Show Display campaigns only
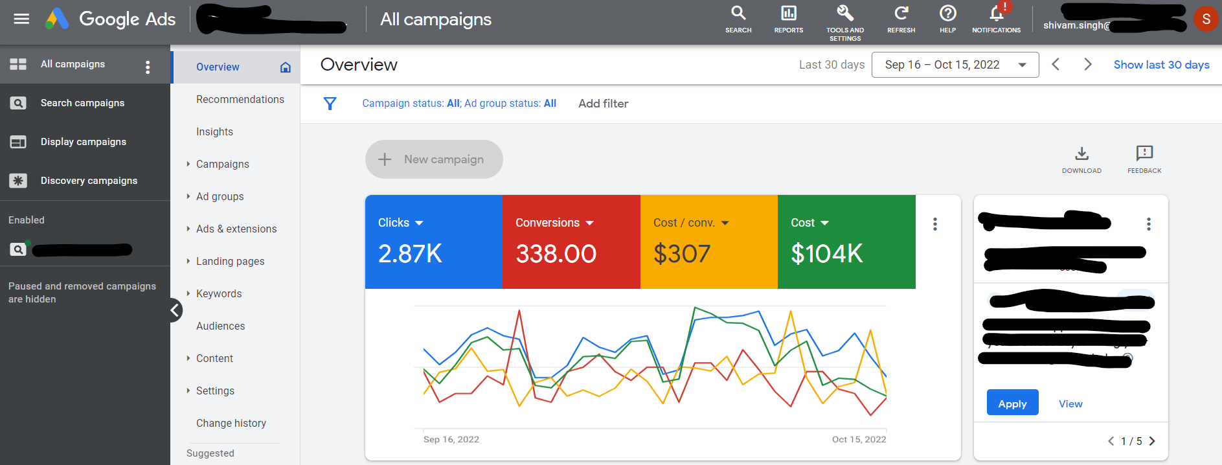Image resolution: width=1222 pixels, height=465 pixels. (x=83, y=142)
